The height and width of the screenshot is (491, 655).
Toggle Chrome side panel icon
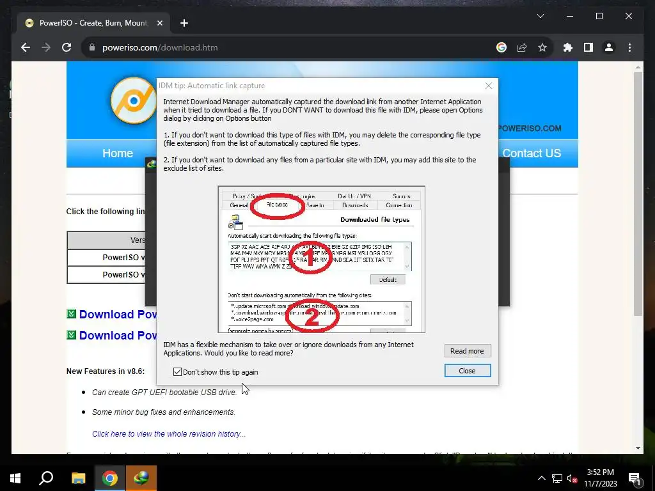tap(588, 47)
